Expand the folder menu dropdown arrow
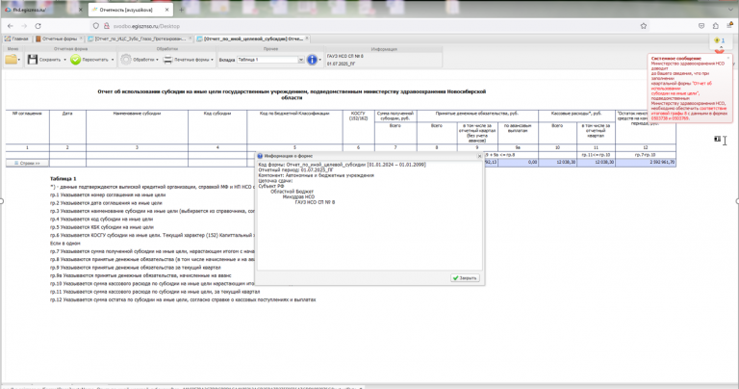 [19, 60]
